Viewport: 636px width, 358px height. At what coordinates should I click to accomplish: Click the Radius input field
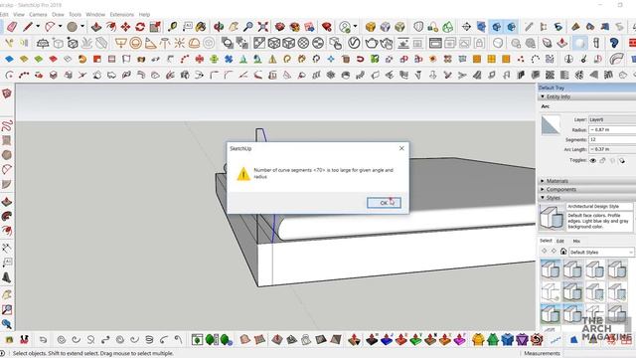click(612, 129)
